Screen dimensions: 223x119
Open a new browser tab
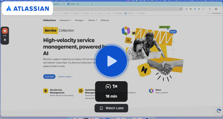coord(96,4)
